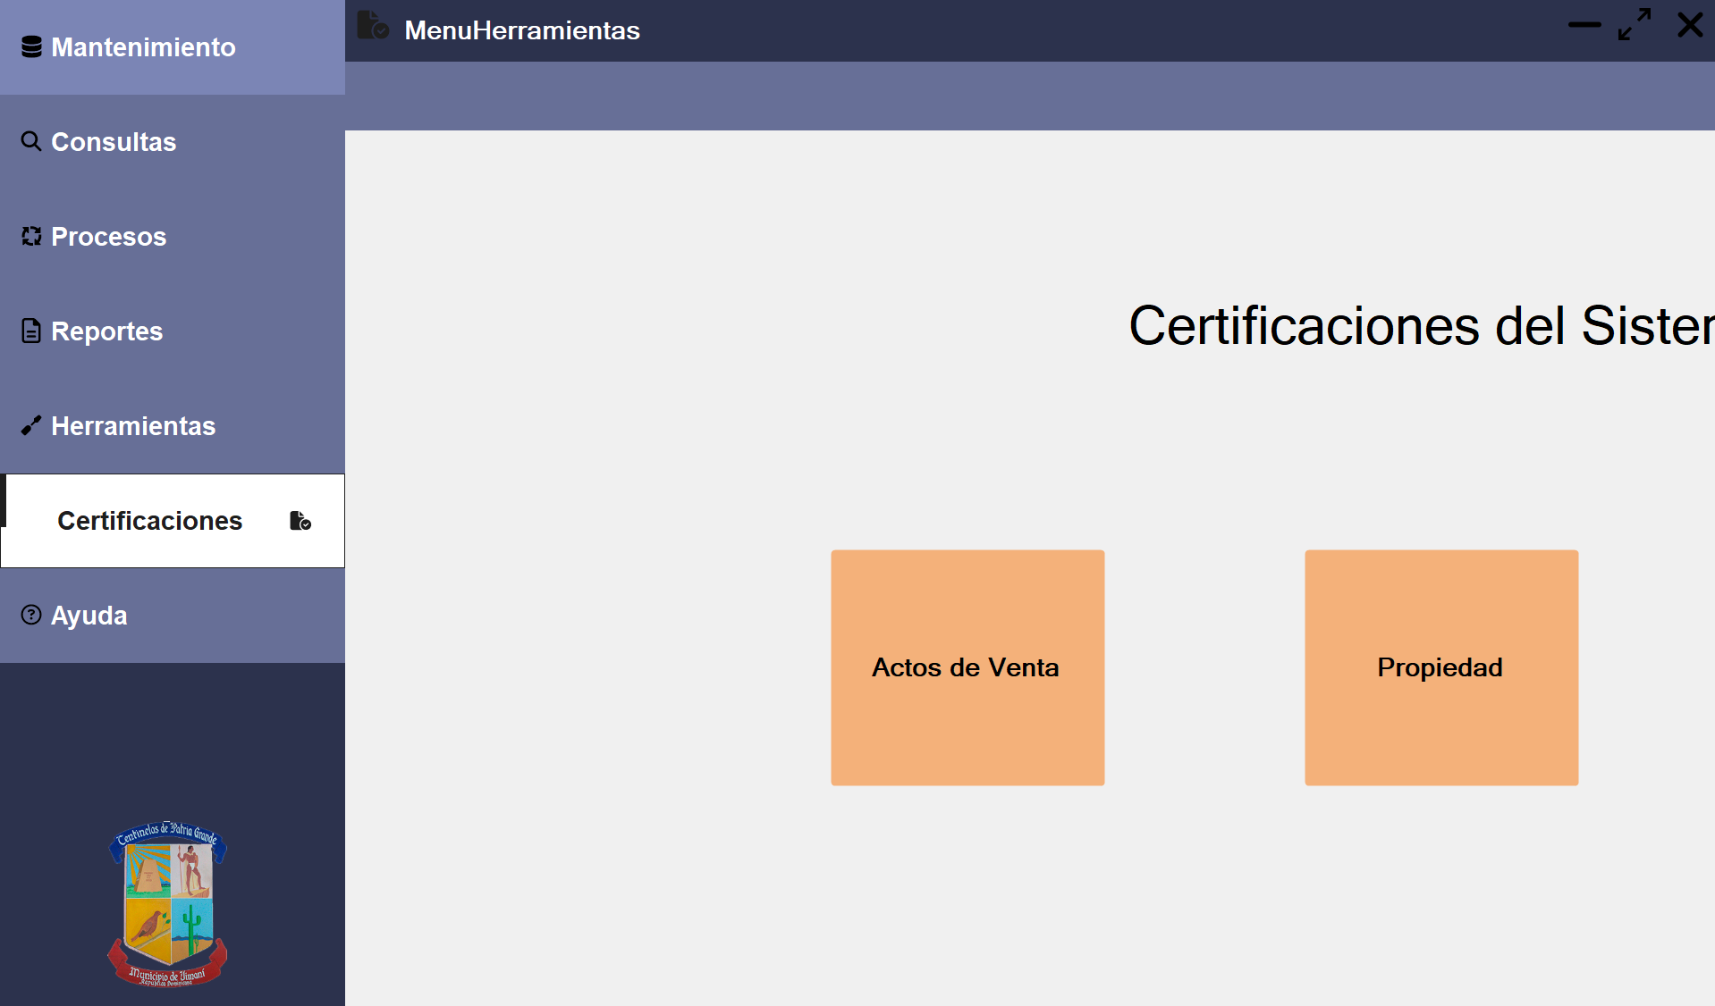This screenshot has width=1715, height=1006.
Task: Open the Propiedad certification tile
Action: 1441,667
